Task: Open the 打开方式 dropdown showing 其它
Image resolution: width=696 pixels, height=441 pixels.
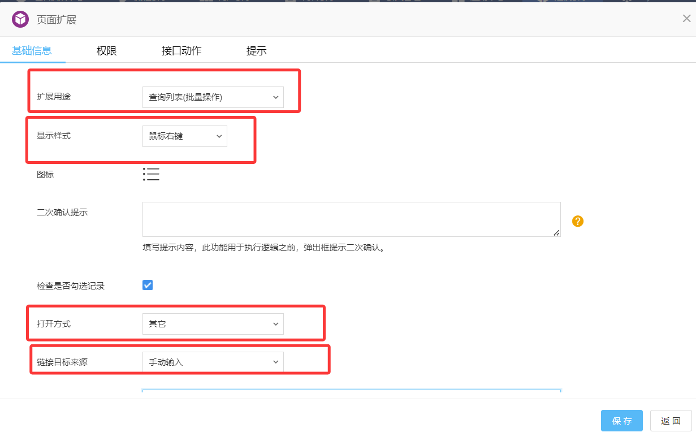Action: coord(213,324)
